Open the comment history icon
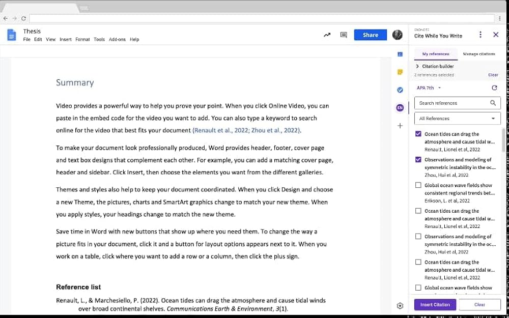The height and width of the screenshot is (318, 509). coord(344,35)
